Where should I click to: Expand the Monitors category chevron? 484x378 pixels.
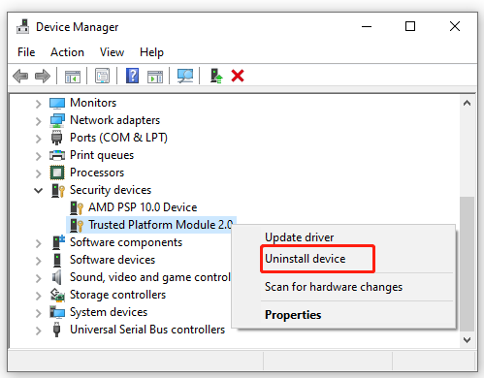[38, 104]
